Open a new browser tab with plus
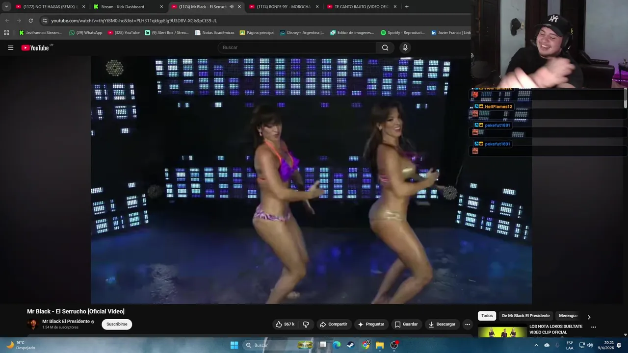The height and width of the screenshot is (353, 628). [407, 7]
